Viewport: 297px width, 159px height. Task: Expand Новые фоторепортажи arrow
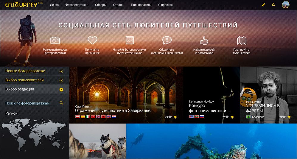tap(61, 71)
